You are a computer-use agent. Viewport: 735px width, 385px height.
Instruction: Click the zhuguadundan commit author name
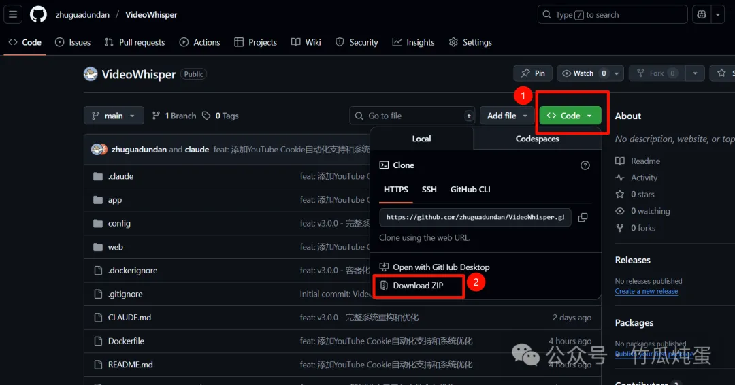[x=139, y=150]
